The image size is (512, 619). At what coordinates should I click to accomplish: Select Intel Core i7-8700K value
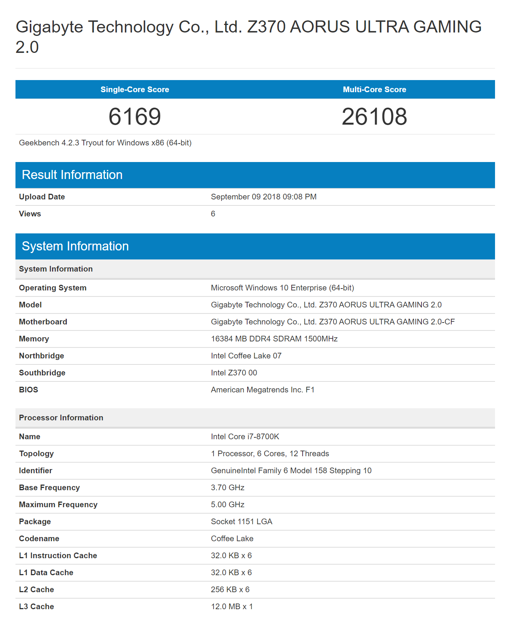coord(245,437)
